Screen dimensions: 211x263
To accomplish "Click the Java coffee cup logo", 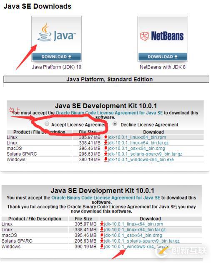I will tap(45, 33).
